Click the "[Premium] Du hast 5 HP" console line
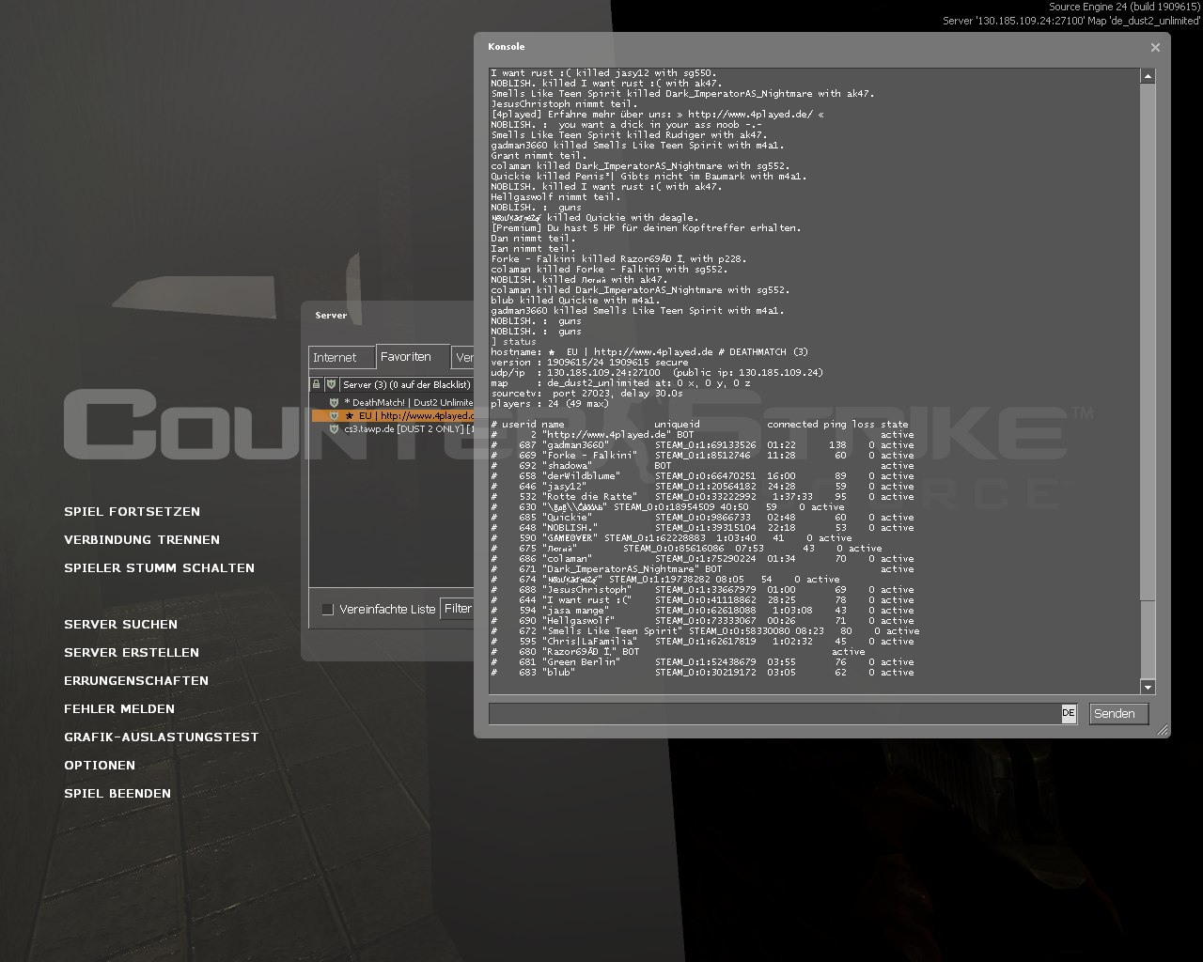Viewport: 1203px width, 962px height. (x=646, y=228)
